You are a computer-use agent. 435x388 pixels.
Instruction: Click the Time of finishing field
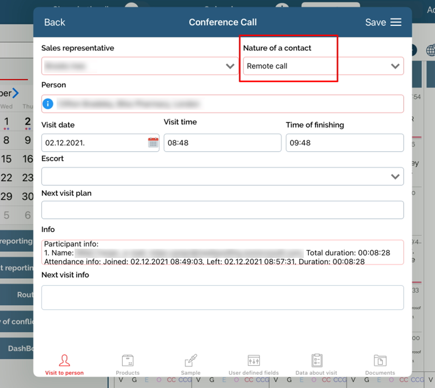click(344, 143)
